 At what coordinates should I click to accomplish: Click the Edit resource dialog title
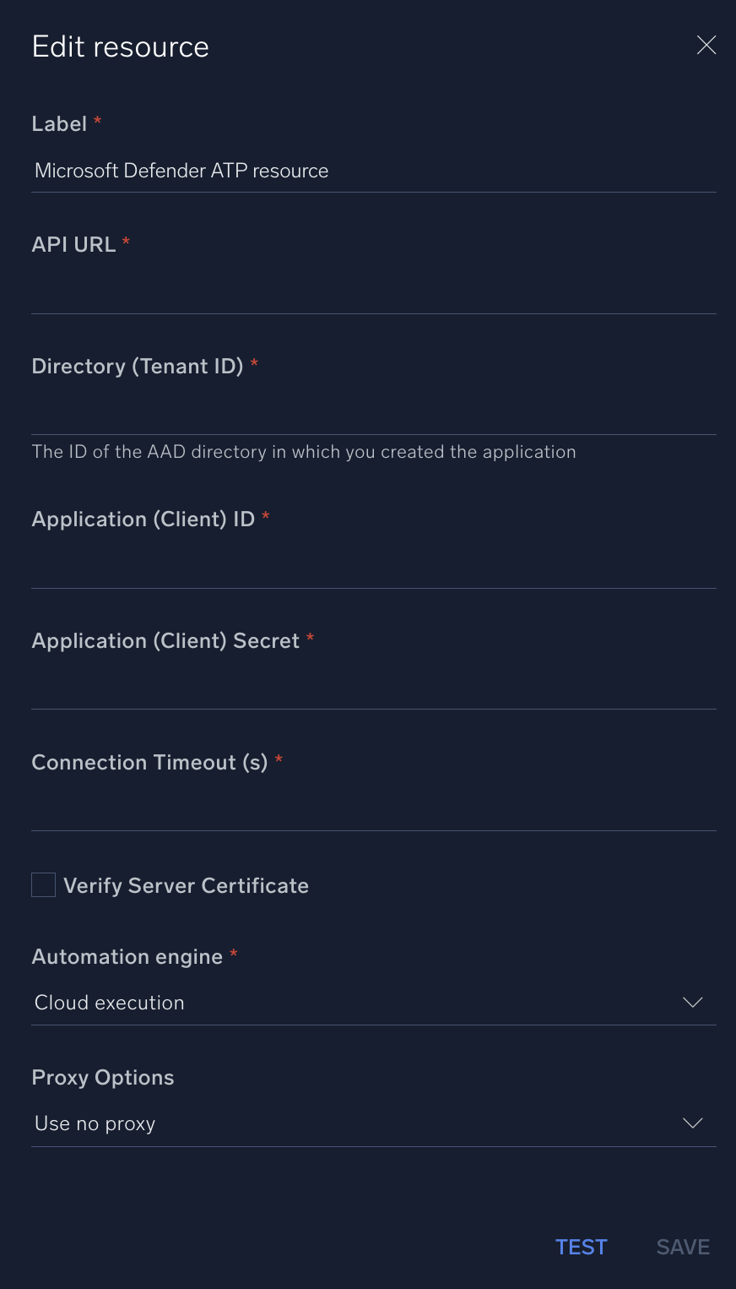(x=120, y=46)
